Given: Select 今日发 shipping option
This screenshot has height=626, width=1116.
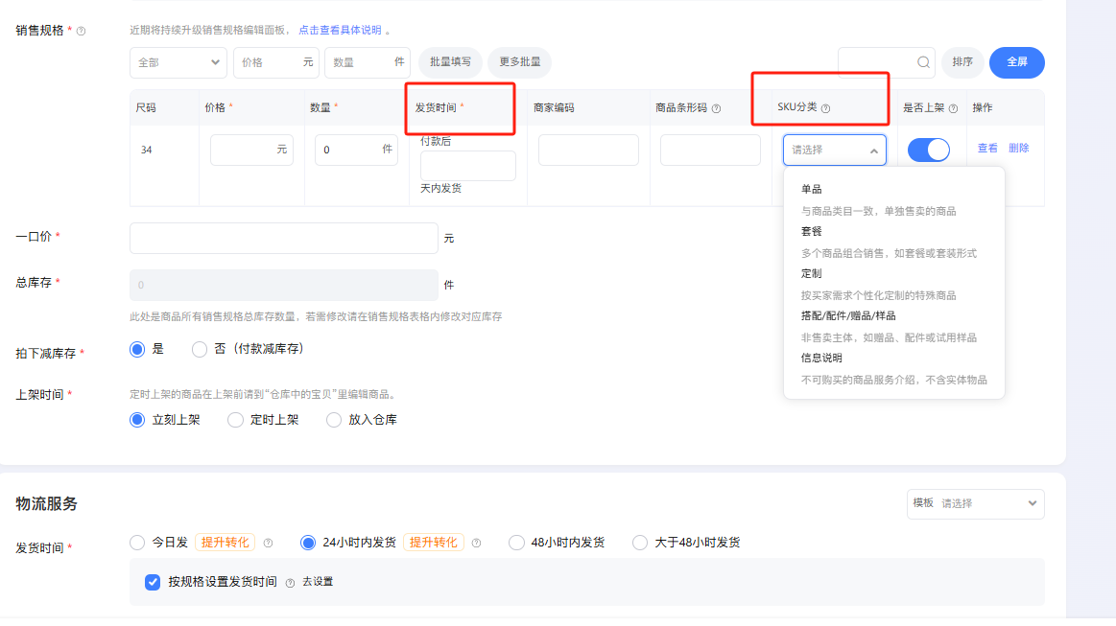Looking at the screenshot, I should 137,543.
